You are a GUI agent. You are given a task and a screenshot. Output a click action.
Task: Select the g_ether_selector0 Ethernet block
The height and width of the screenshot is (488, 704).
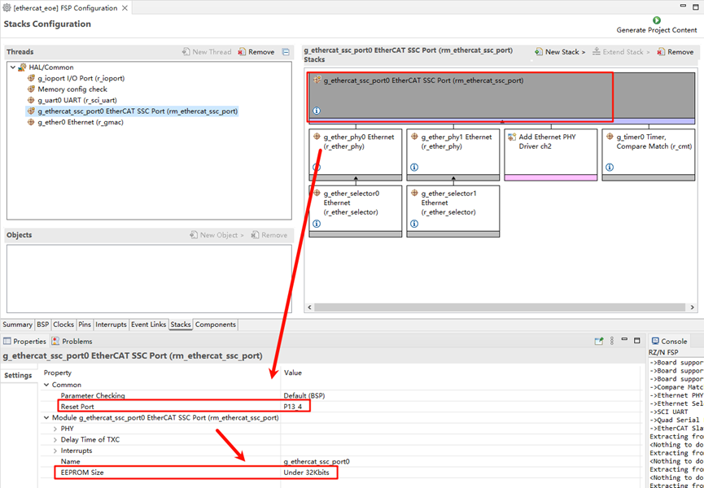356,211
